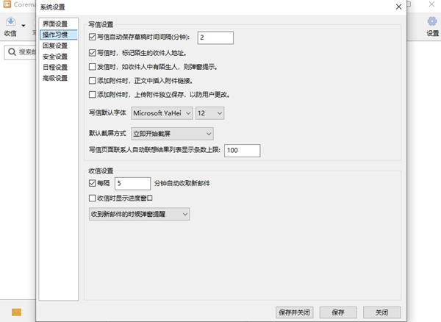
Task: Click the 保存 button
Action: pyautogui.click(x=338, y=312)
